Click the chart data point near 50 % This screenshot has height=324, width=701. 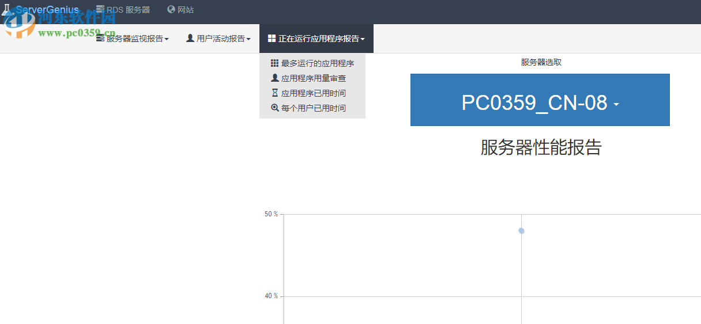[521, 231]
